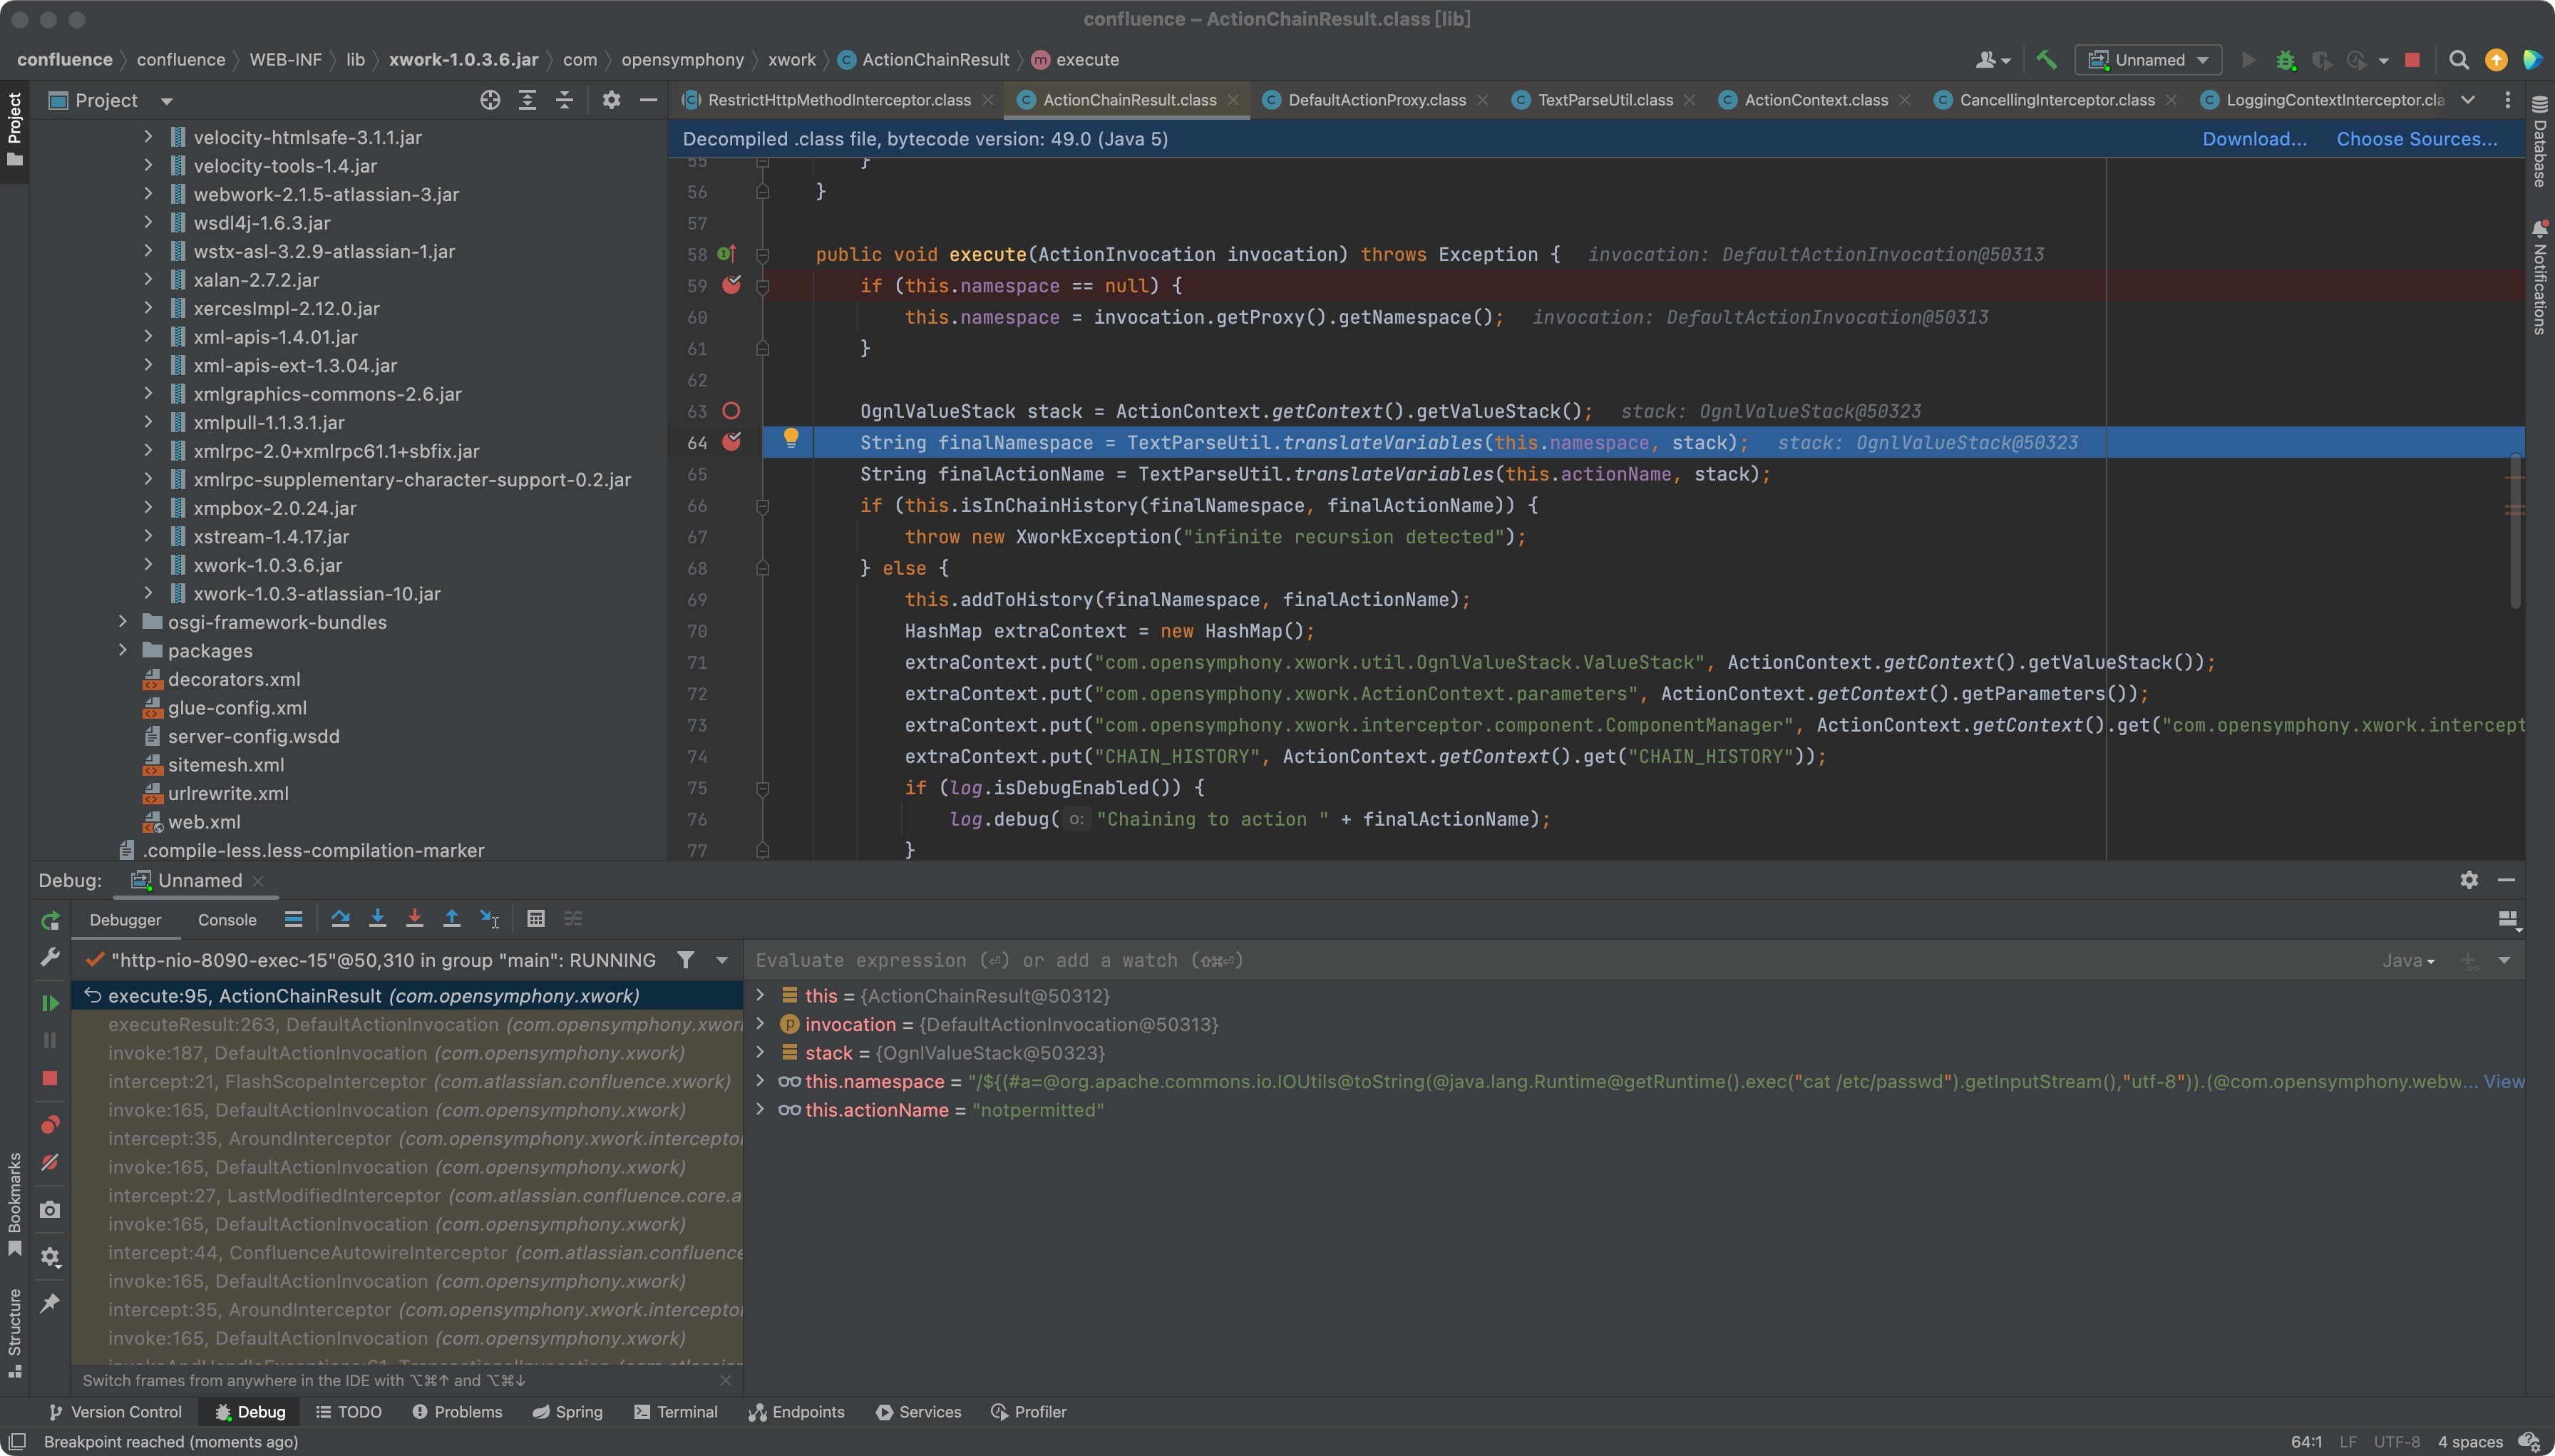Click Step Out icon

pyautogui.click(x=452, y=918)
